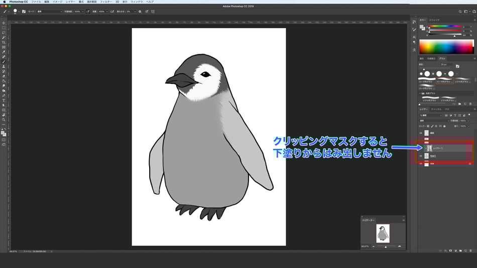This screenshot has height=268, width=477.
Task: Select the Crop tool
Action: pos(4,42)
